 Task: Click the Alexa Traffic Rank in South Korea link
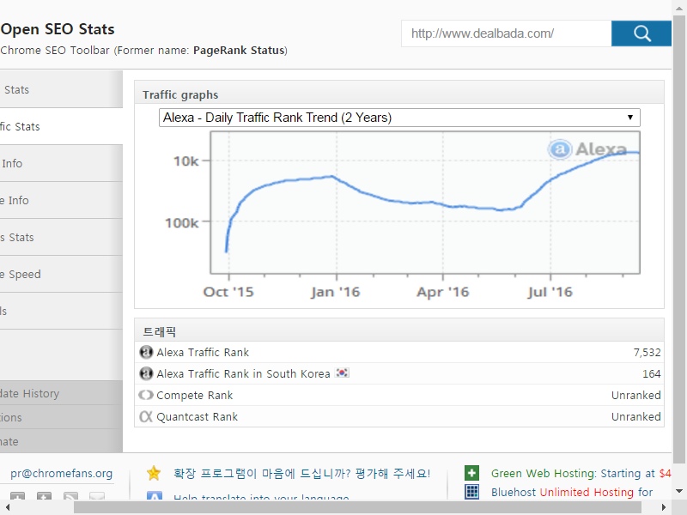click(x=243, y=374)
